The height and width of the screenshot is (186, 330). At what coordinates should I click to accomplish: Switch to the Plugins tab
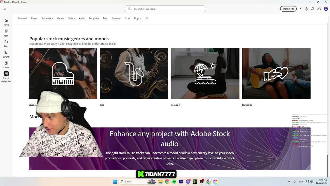click(138, 18)
